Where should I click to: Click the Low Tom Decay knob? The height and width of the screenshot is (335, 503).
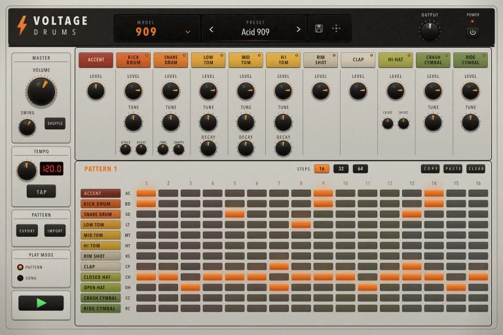tap(208, 149)
